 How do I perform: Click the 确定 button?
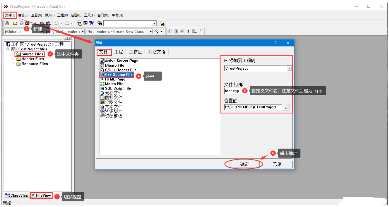(x=244, y=164)
